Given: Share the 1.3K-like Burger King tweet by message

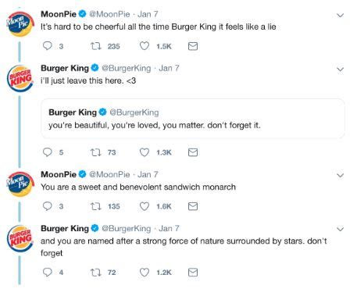Looking at the screenshot, I should (193, 152).
